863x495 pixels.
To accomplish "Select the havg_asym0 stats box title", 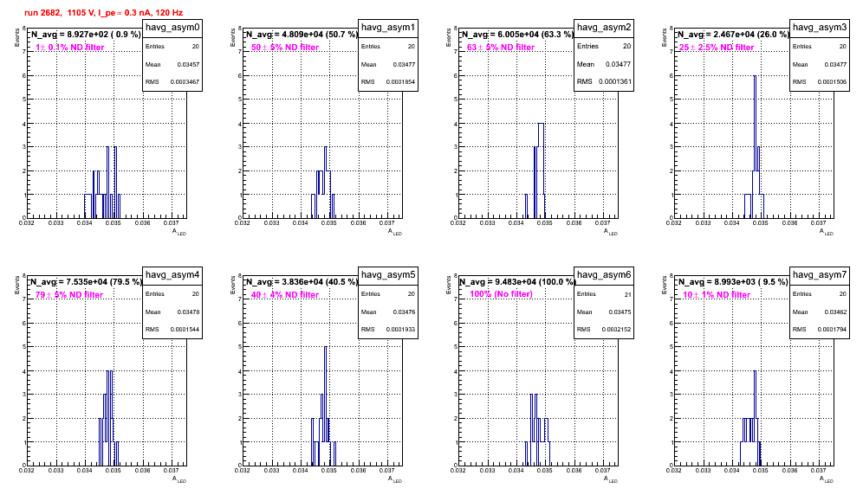I will 172,27.
